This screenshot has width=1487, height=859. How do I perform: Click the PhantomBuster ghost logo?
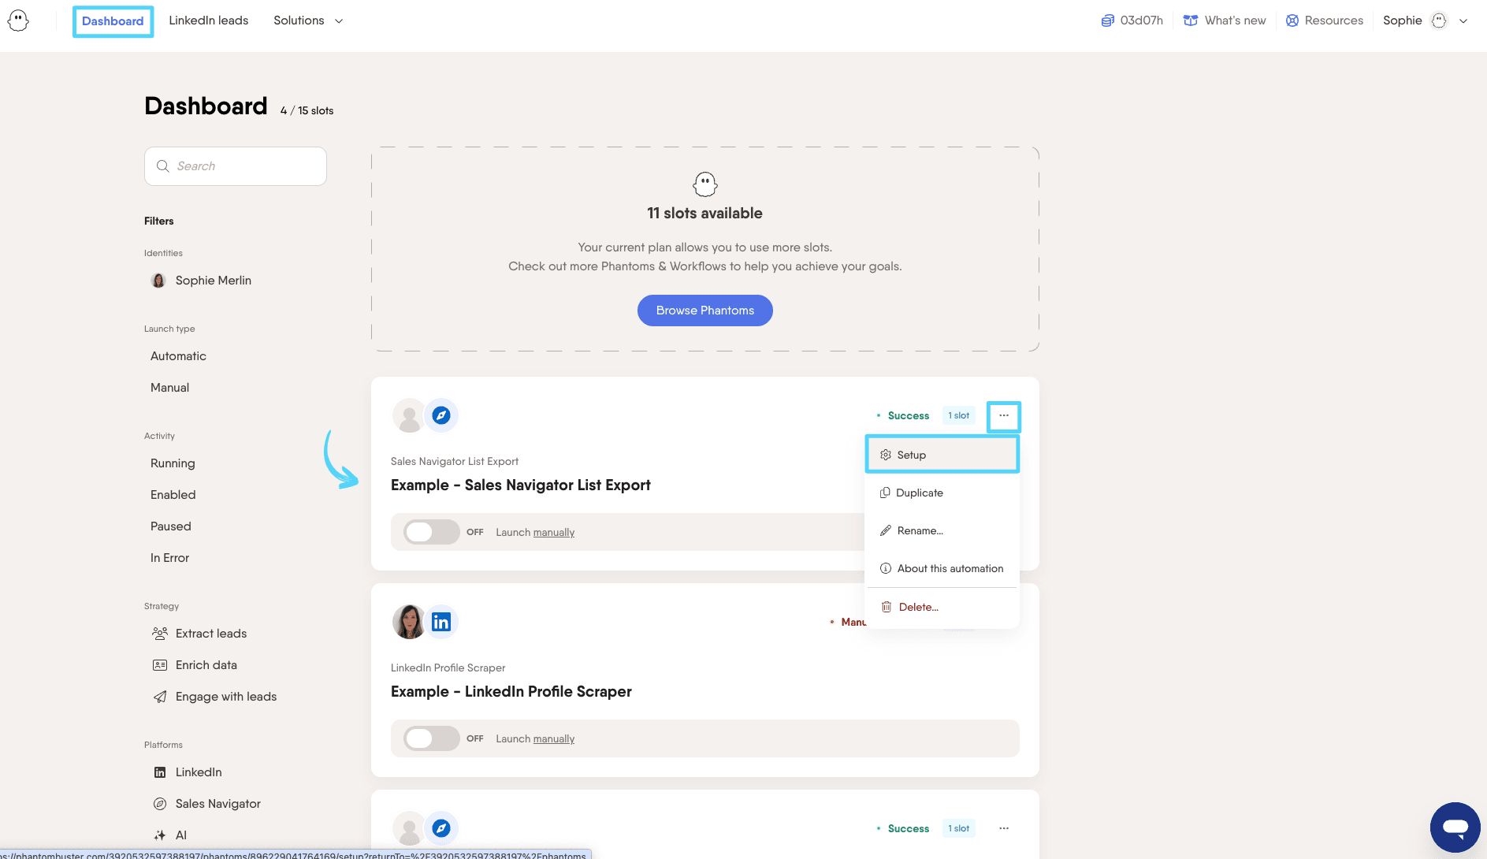18,20
